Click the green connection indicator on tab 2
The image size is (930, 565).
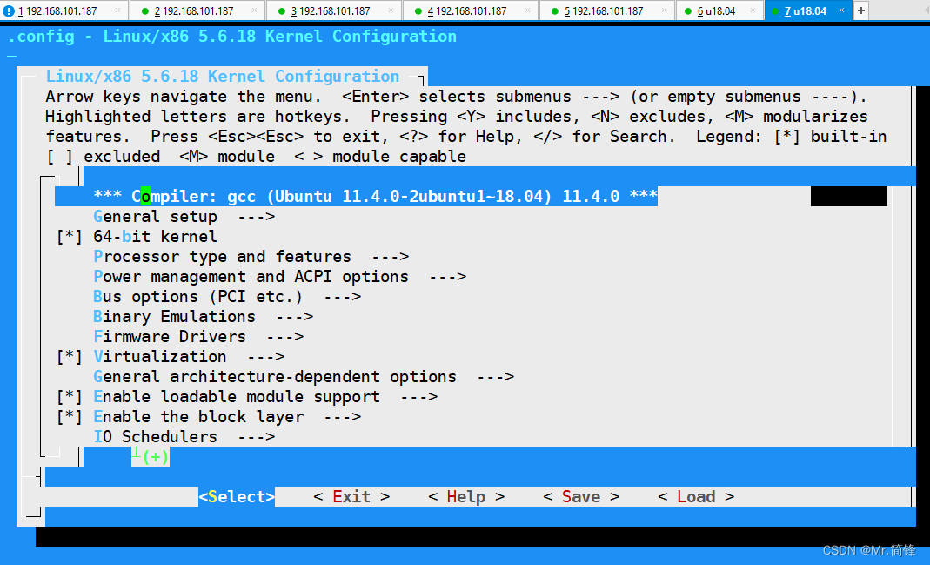coord(145,10)
